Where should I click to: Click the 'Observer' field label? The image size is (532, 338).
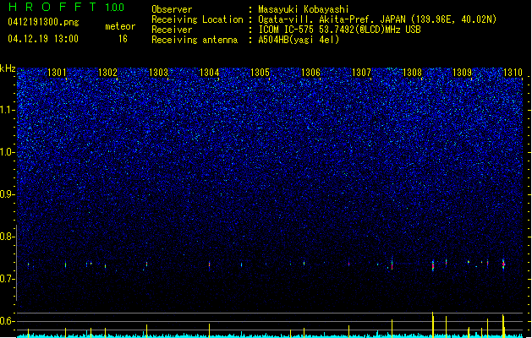click(x=172, y=9)
